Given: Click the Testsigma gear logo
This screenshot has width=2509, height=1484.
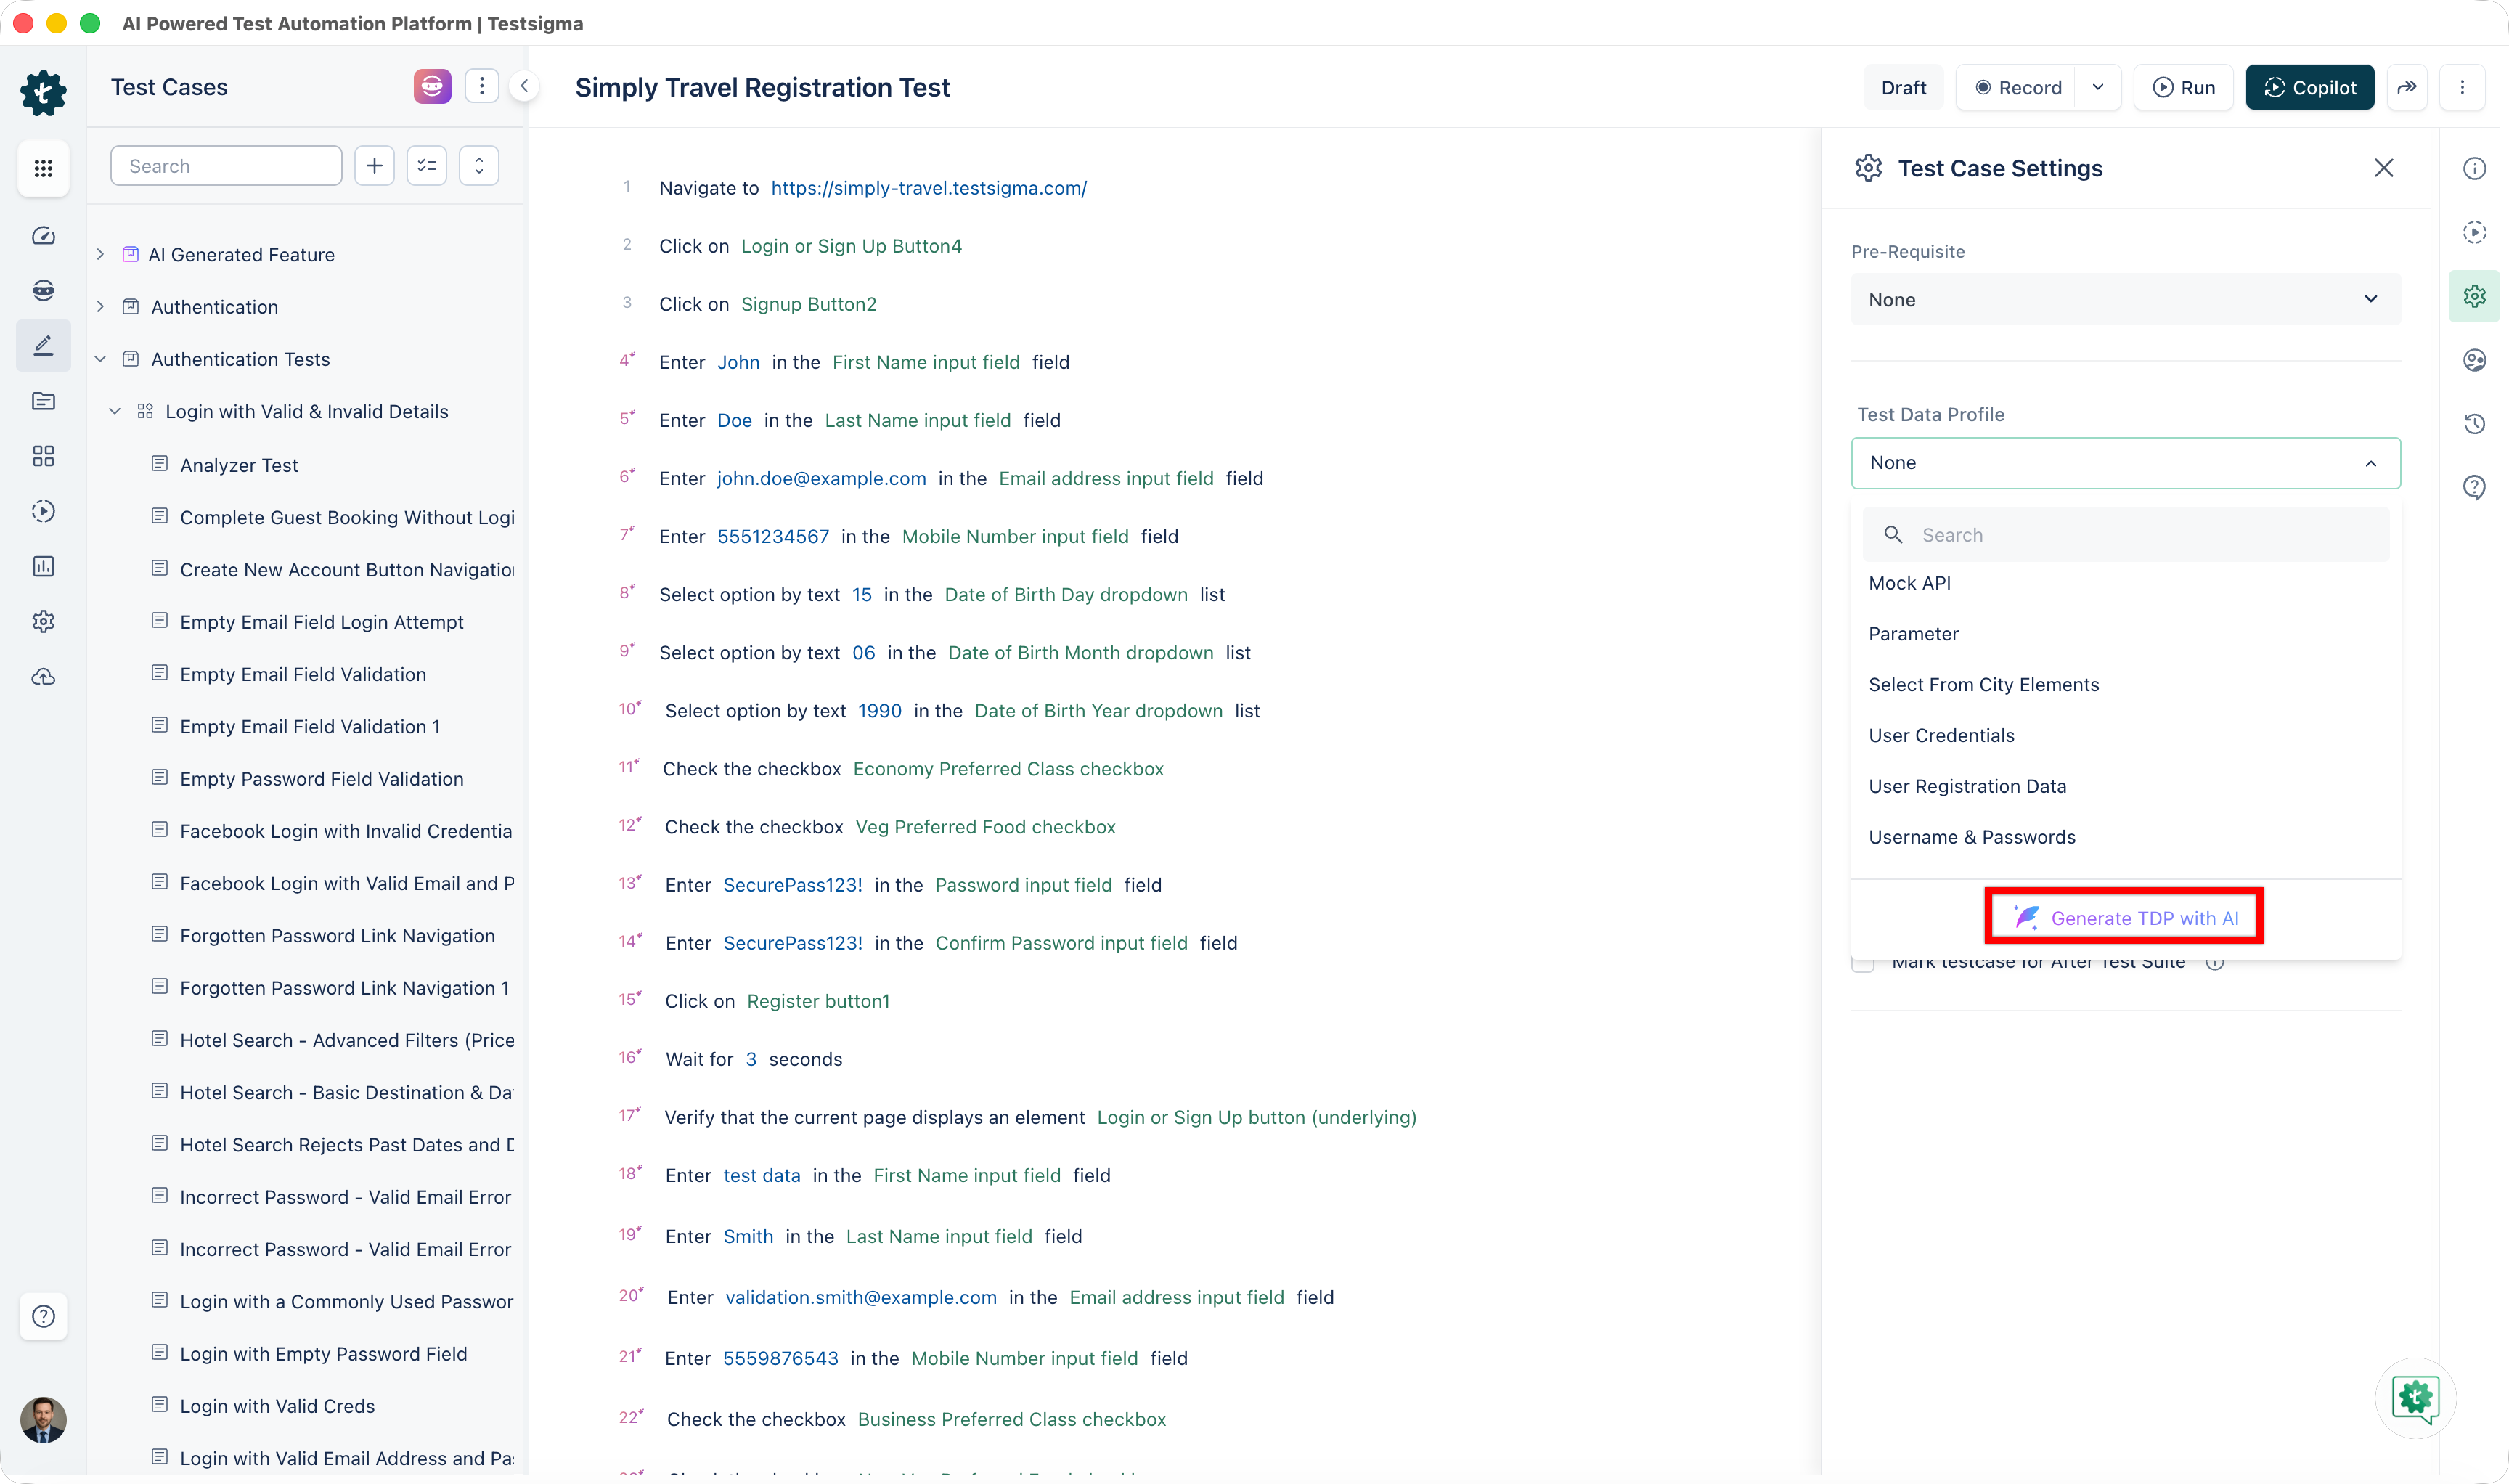Looking at the screenshot, I should tap(43, 93).
